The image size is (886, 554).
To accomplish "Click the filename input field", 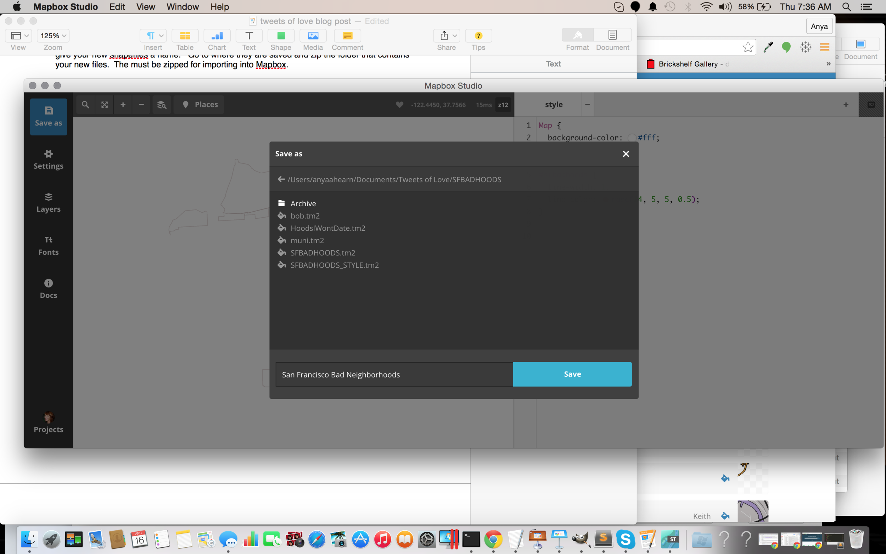I will tap(394, 374).
